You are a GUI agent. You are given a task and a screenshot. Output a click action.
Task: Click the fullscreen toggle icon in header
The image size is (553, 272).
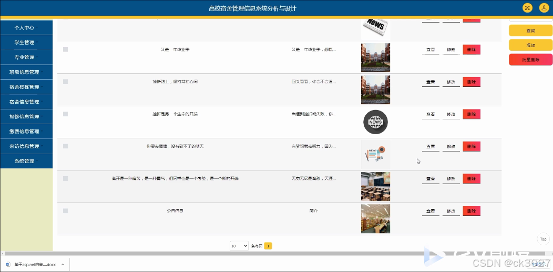527,8
